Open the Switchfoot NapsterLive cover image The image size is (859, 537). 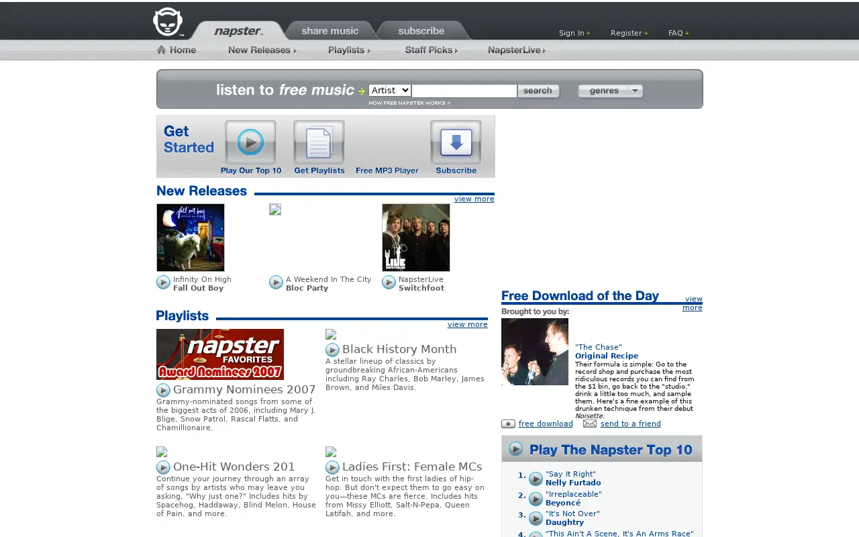pos(416,238)
